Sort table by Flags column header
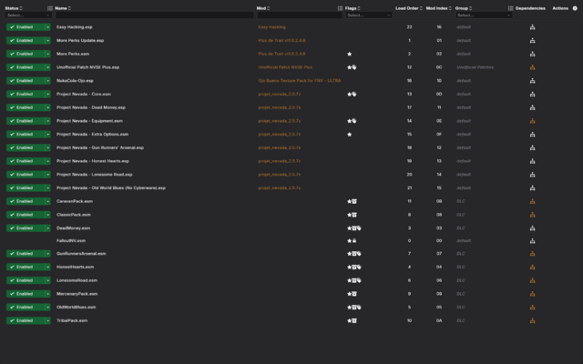This screenshot has width=583, height=364. coord(353,8)
